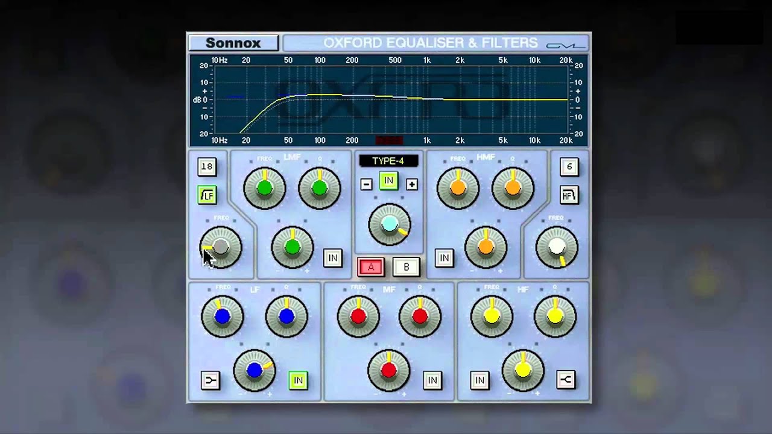Screen dimensions: 772x434
Task: Click the LF blue FREQ knob
Action: (x=223, y=316)
